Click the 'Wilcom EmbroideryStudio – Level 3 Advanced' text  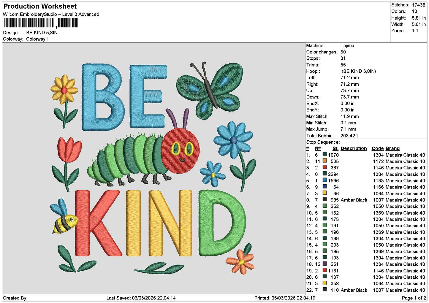[x=51, y=14]
